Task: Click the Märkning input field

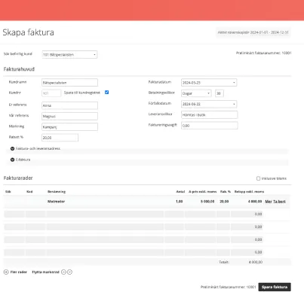Action: click(69, 127)
